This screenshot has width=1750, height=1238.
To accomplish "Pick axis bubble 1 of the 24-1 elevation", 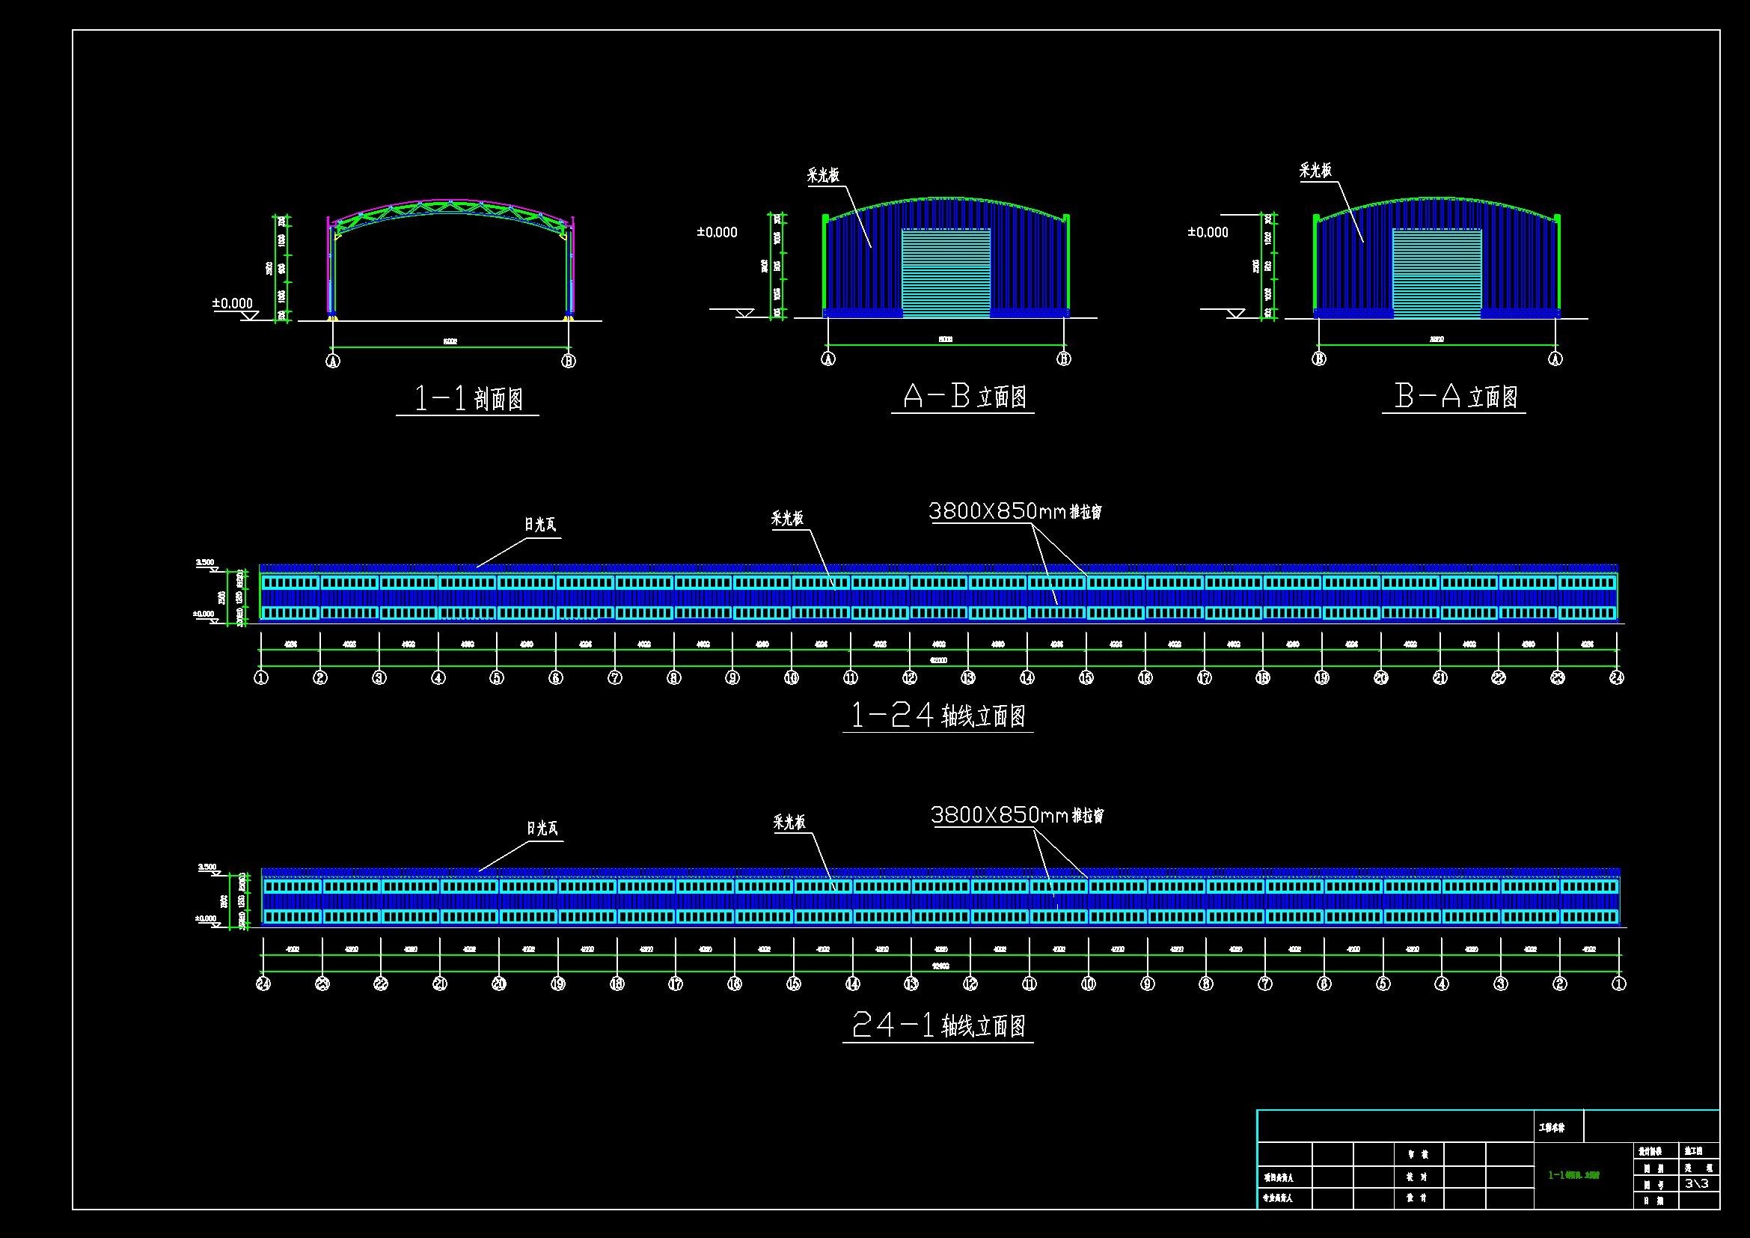I will [x=1619, y=984].
